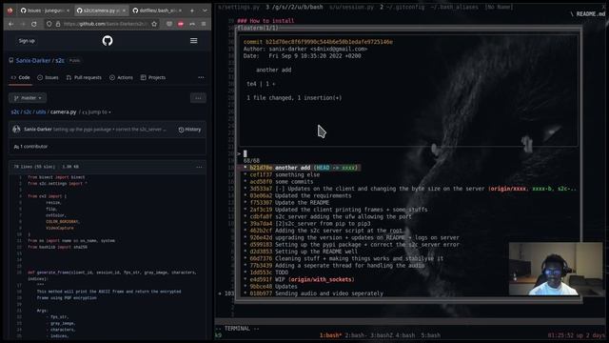Open a new browser tab

192,10
